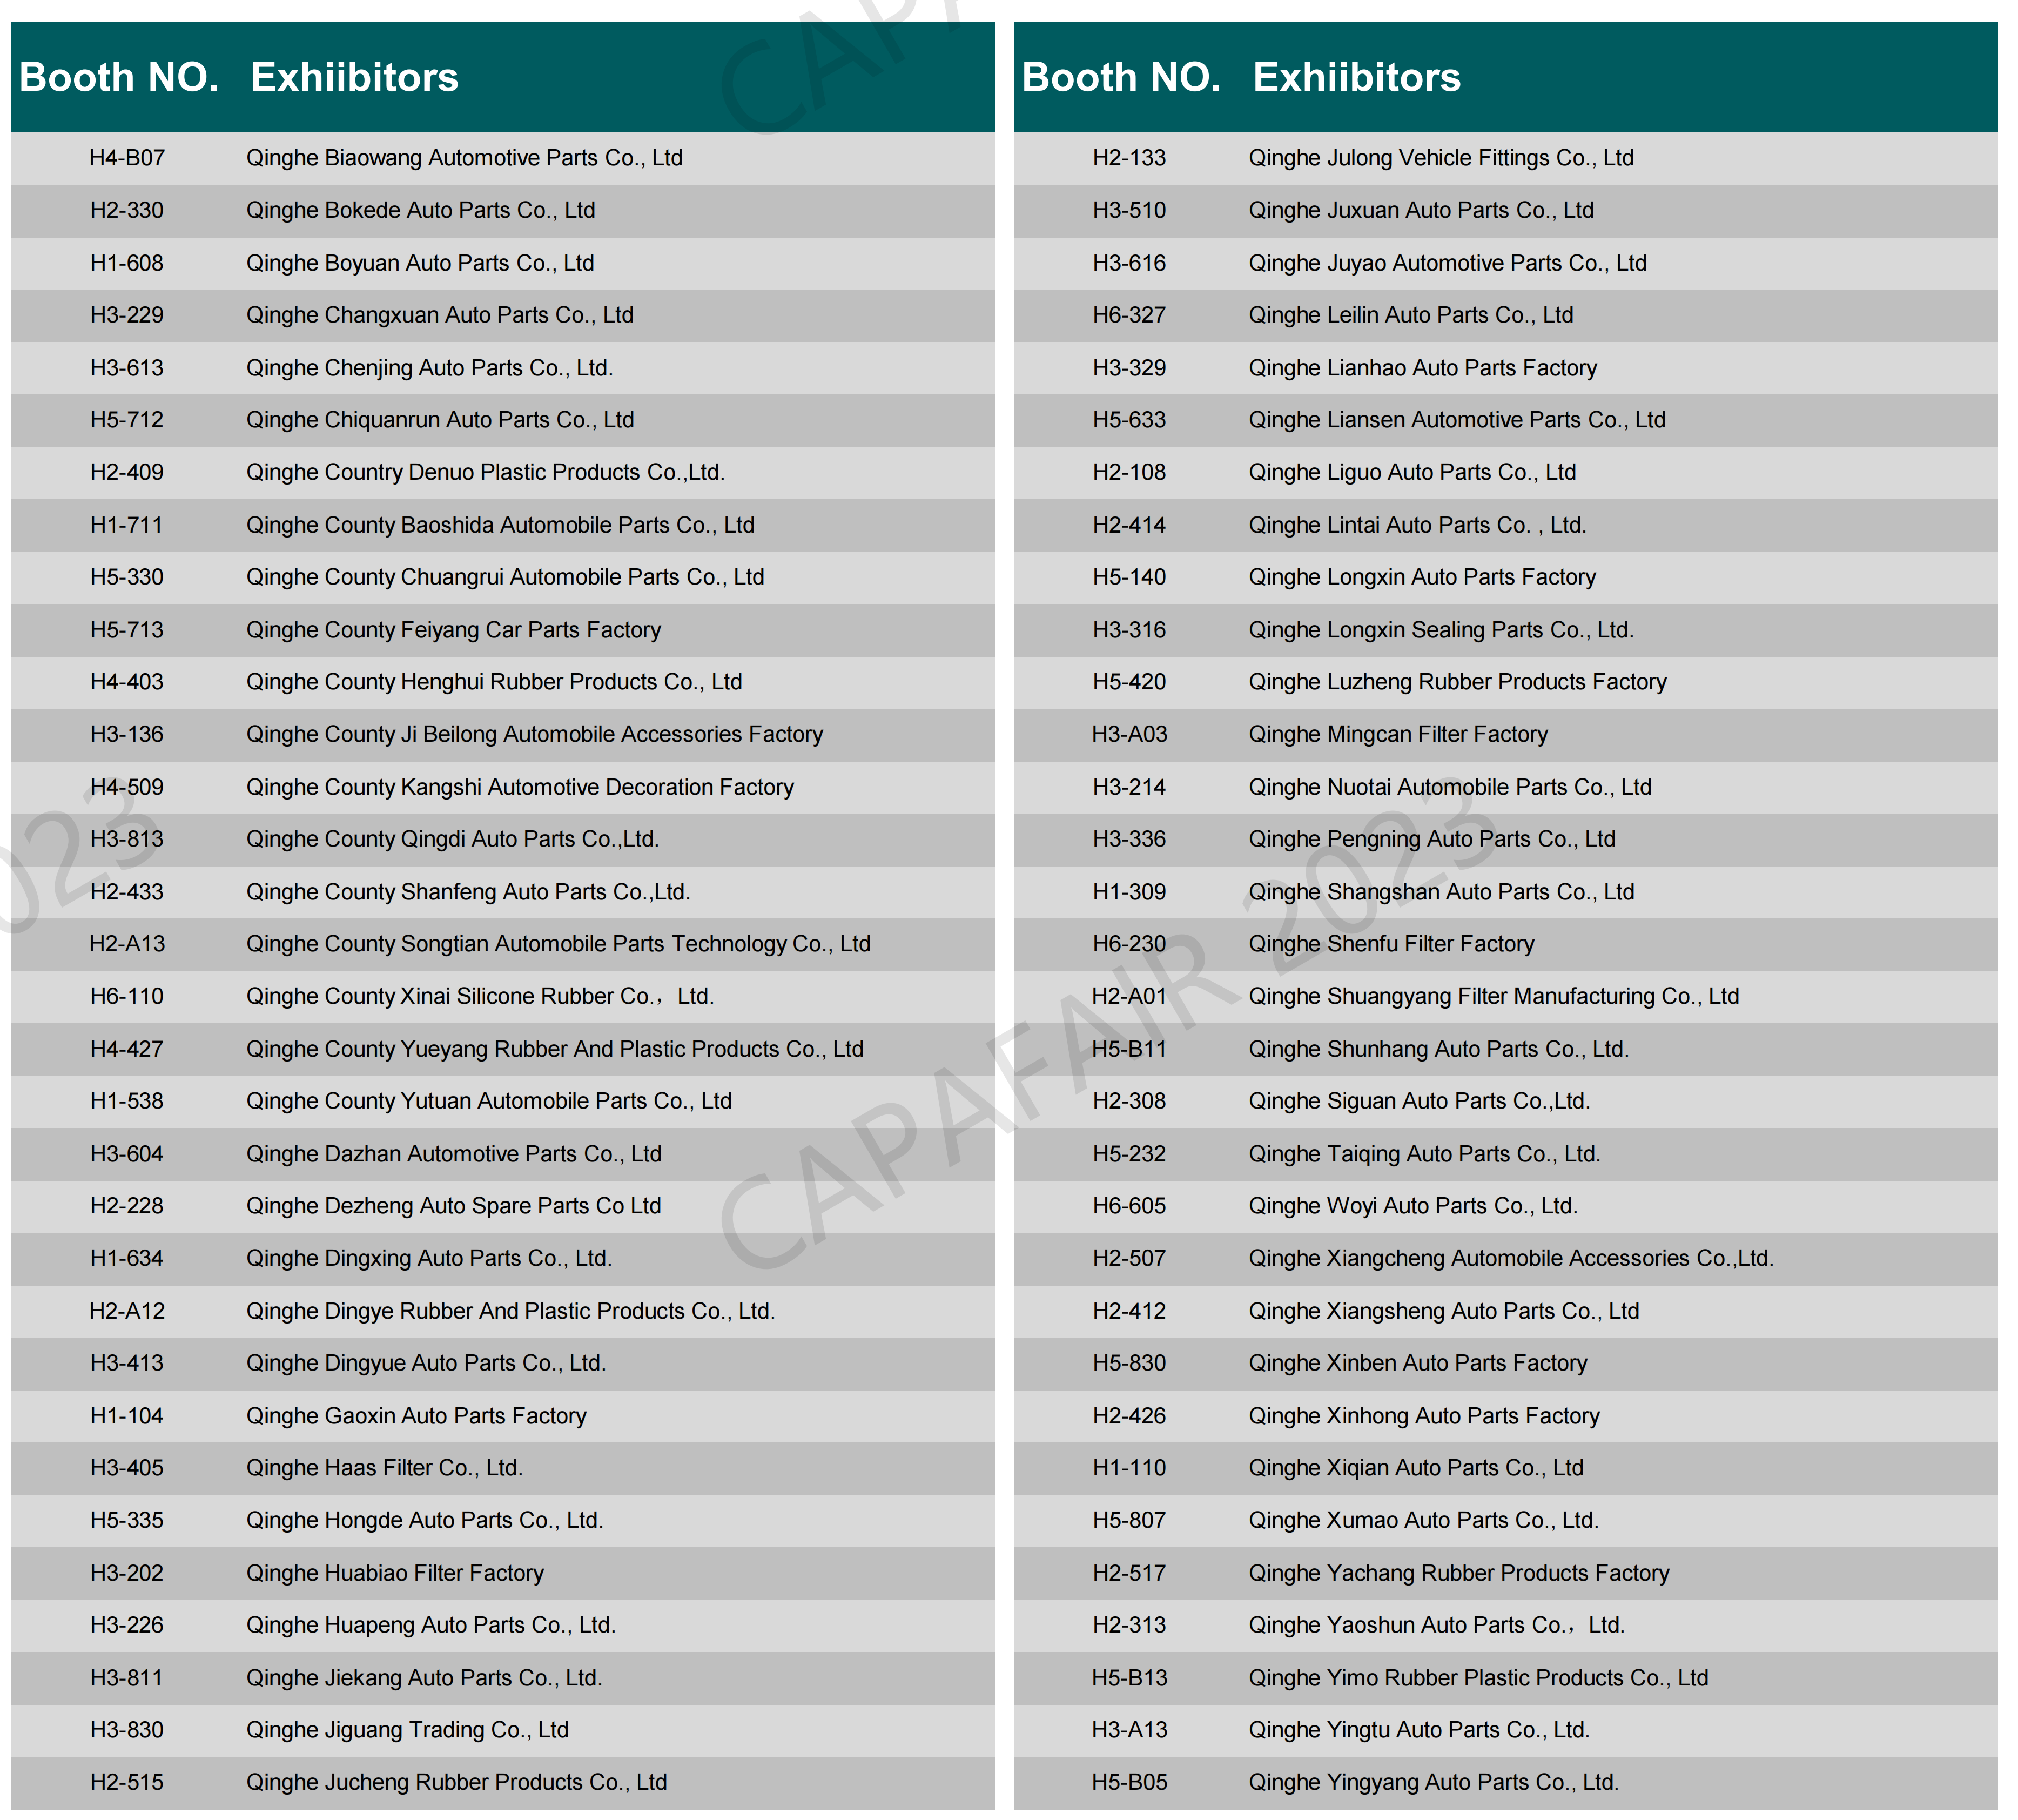The width and height of the screenshot is (2018, 1820).
Task: Click Qinghe Juyao Automotive Parts Co., Ltd
Action: [x=1447, y=263]
